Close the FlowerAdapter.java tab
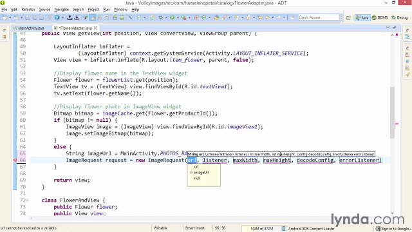412x232 pixels. click(x=96, y=28)
